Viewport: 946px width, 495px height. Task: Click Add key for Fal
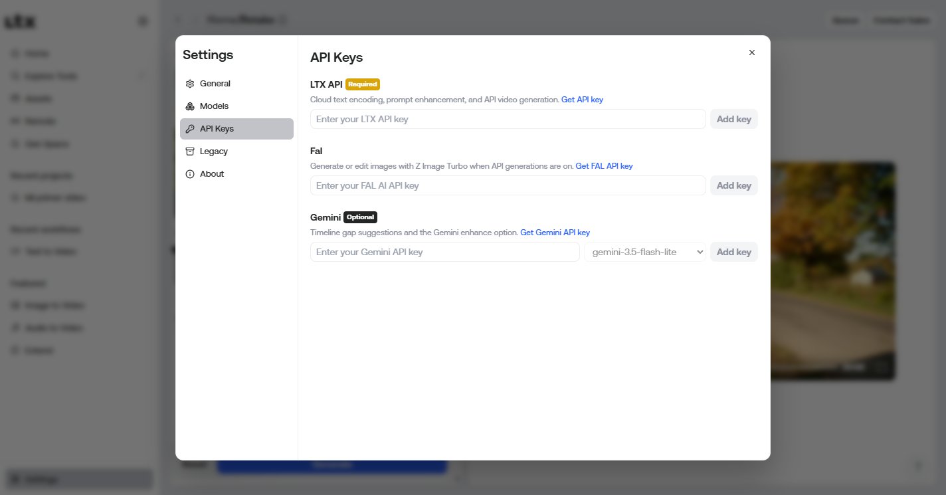pos(734,185)
